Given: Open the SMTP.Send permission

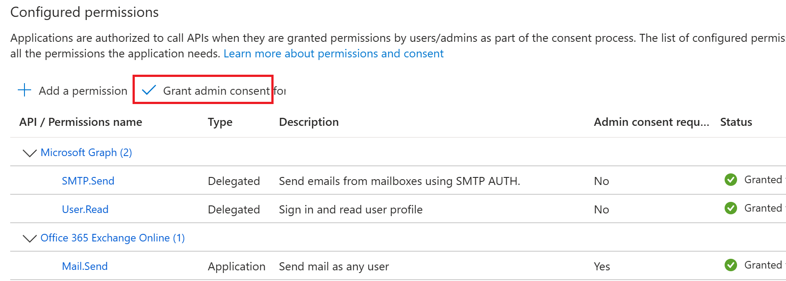Looking at the screenshot, I should (x=88, y=181).
